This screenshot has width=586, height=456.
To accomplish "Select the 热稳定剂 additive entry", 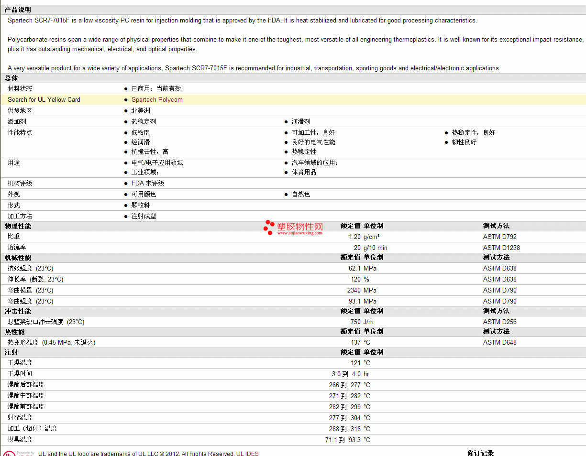I will pos(144,121).
